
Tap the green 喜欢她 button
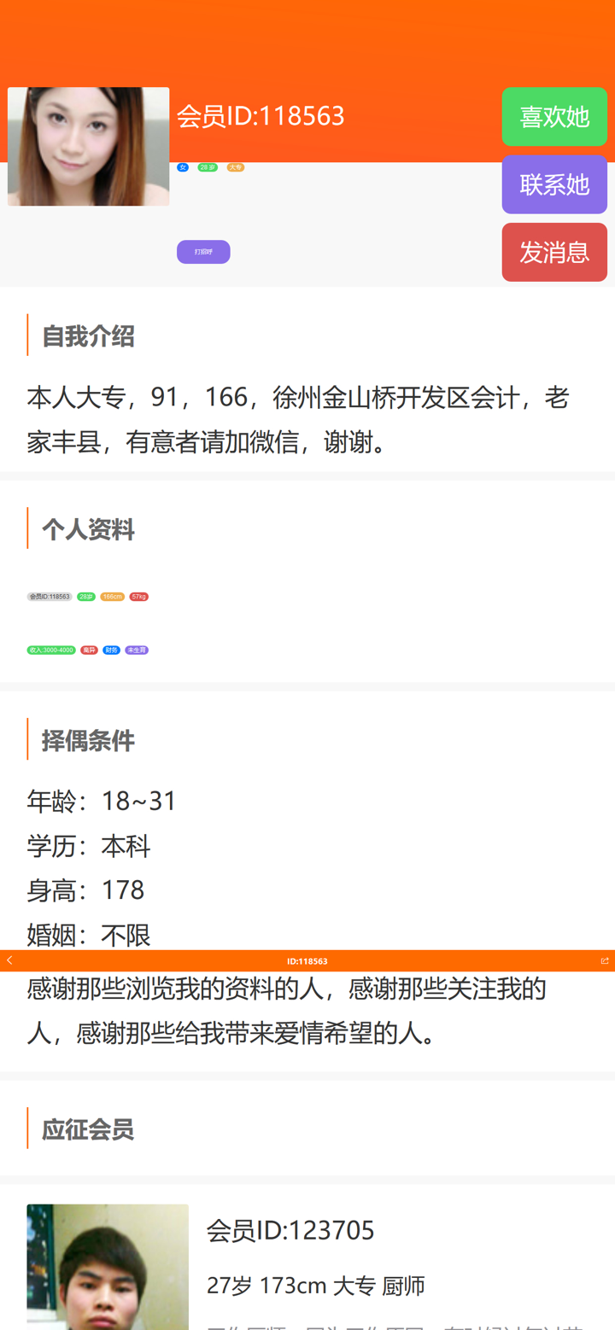pos(554,116)
